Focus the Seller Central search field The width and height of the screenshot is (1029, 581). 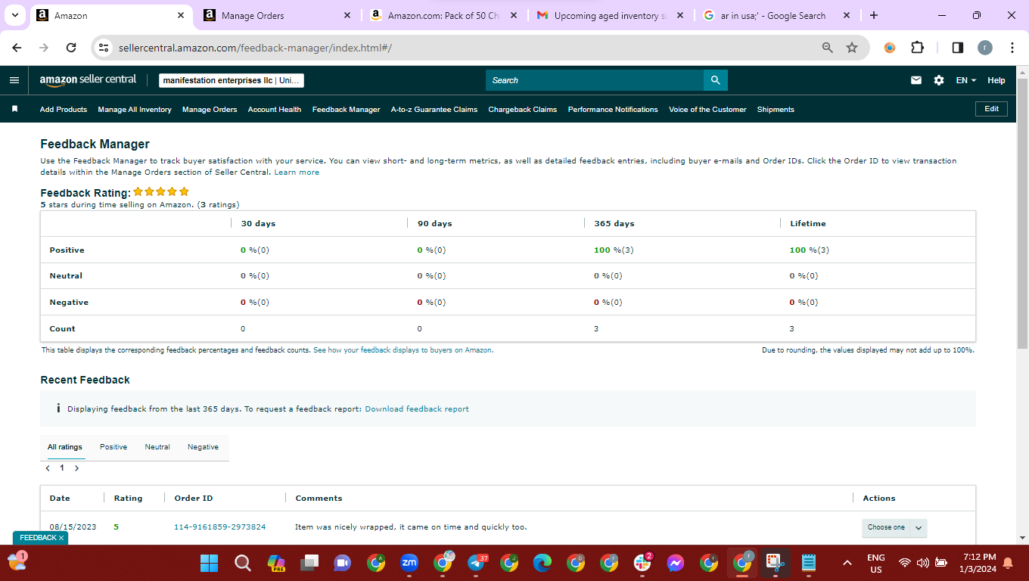click(595, 80)
